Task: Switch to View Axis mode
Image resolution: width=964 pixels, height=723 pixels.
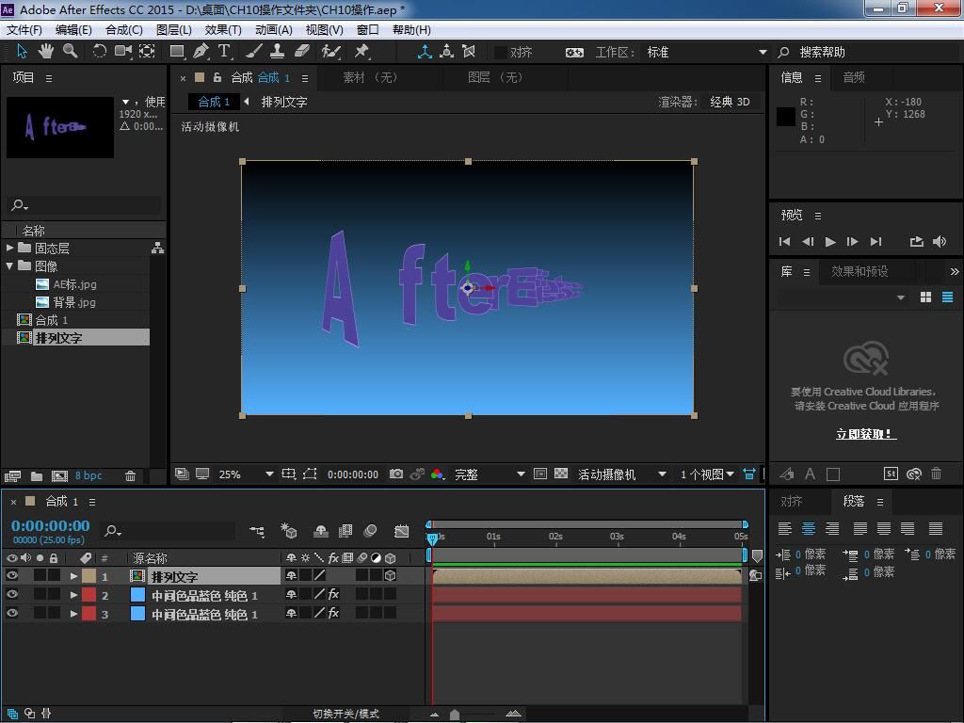Action: pyautogui.click(x=469, y=52)
